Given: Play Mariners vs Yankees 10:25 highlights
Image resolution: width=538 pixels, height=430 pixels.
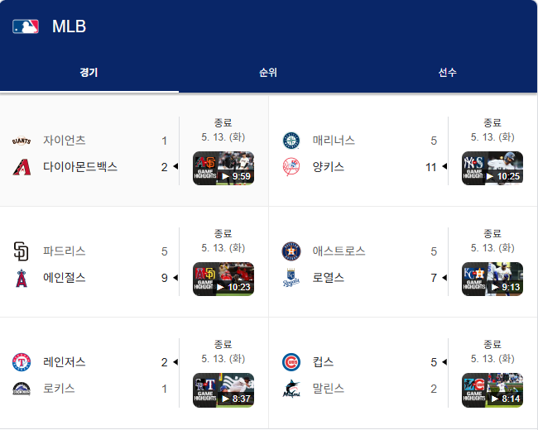Looking at the screenshot, I should tap(492, 169).
